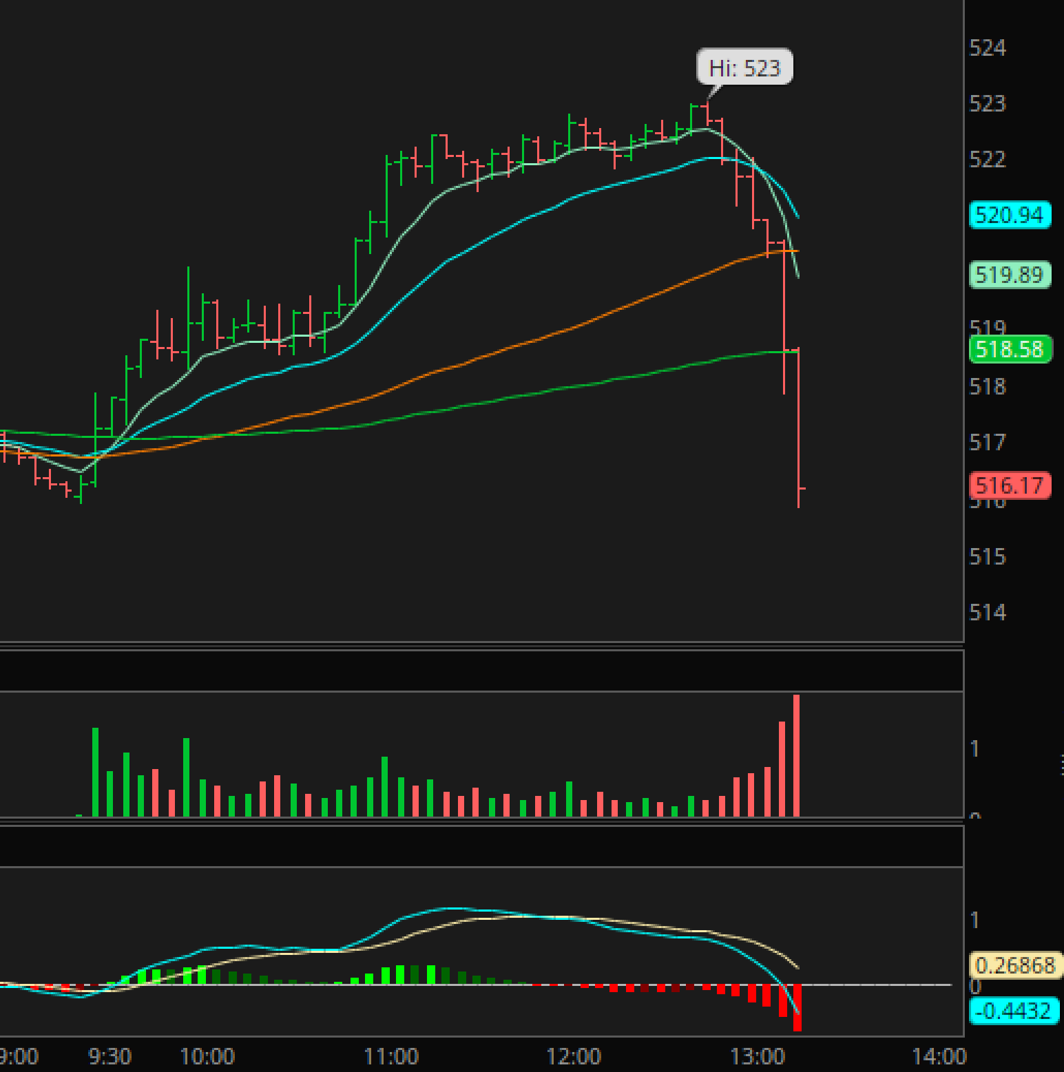Click the 518 price axis label
This screenshot has width=1064, height=1072.
pyautogui.click(x=988, y=386)
